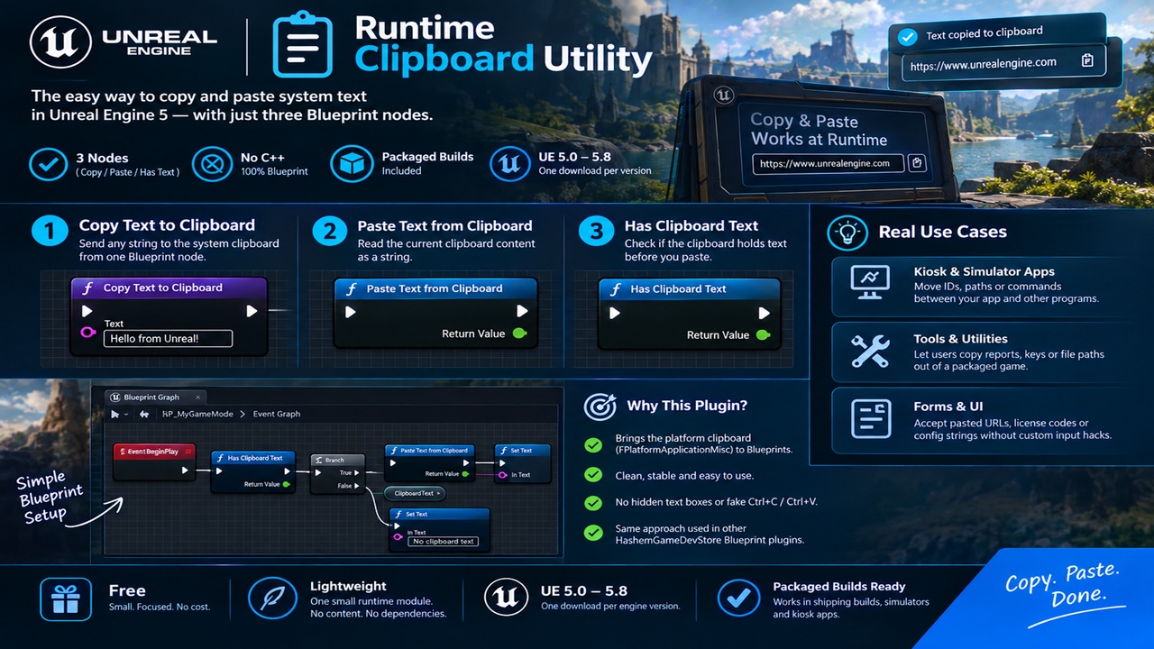Image resolution: width=1154 pixels, height=649 pixels.
Task: Click the back and forward arrows in the Blueprint Graph toolbar
Action: tap(144, 414)
